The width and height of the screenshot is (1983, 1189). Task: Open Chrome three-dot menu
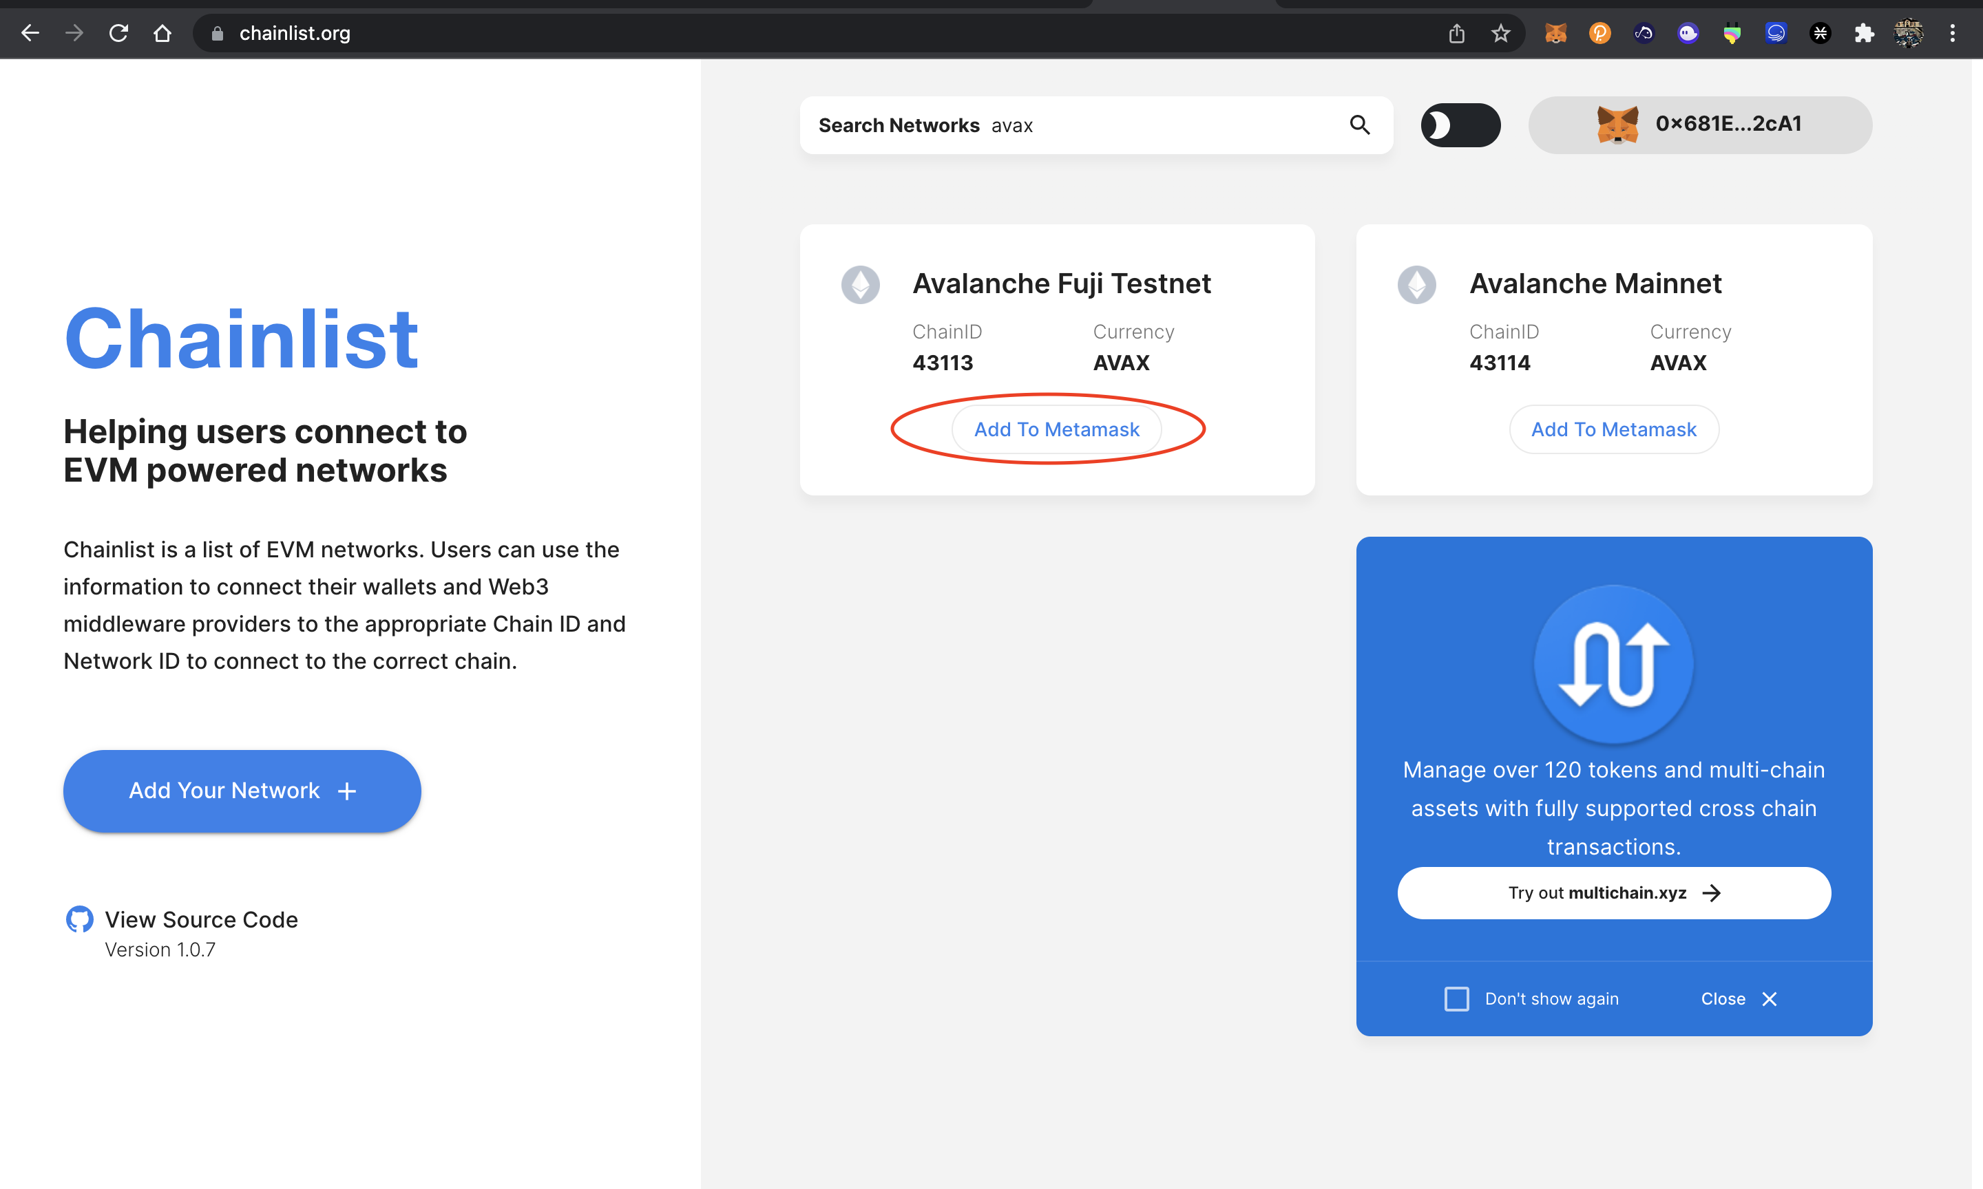pos(1952,33)
